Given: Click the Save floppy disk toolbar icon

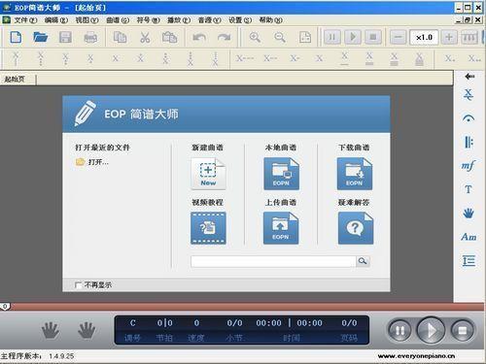Looking at the screenshot, I should (x=65, y=37).
